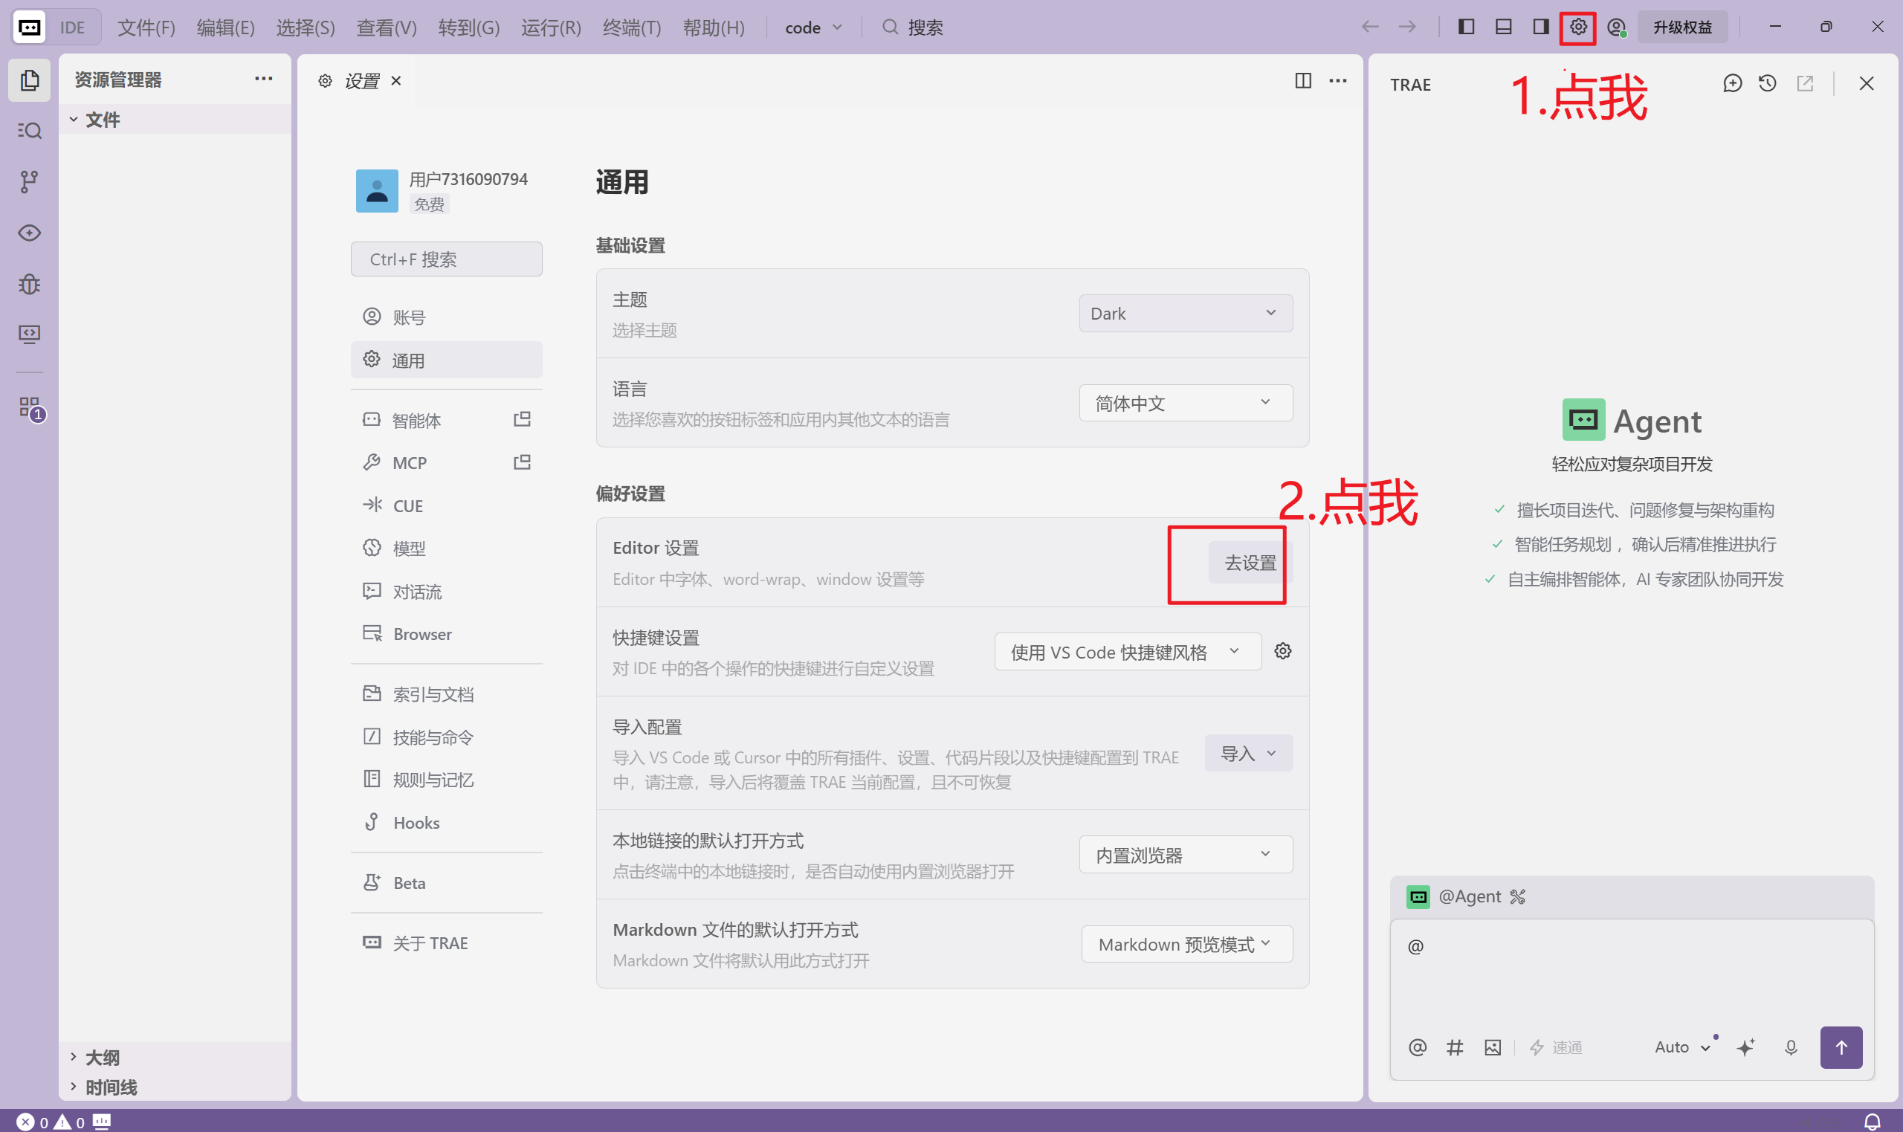Open the VS Code 快捷键风格 dropdown

(1128, 652)
